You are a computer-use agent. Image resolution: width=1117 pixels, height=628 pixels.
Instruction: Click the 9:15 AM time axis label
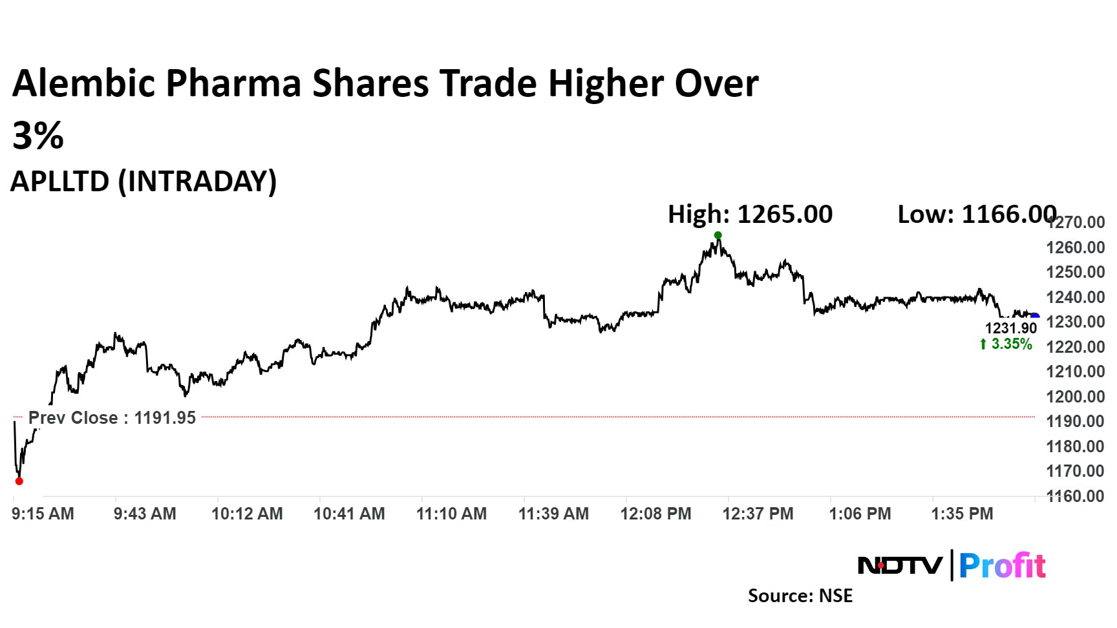(43, 514)
